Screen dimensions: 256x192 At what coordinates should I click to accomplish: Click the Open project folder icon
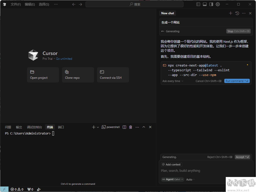coord(32,72)
